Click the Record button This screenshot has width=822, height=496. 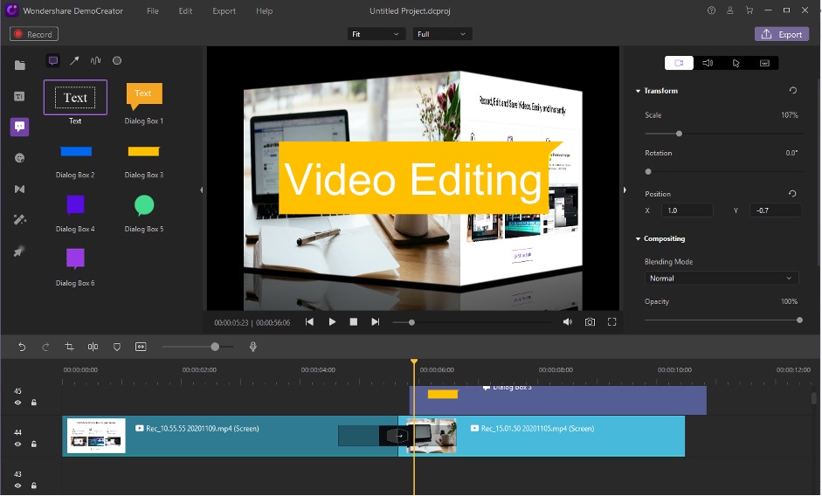33,34
